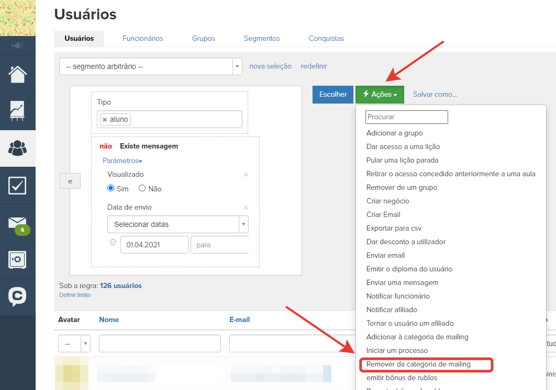Screen dimensions: 556x390
Task: Open the users group sidebar icon
Action: (x=17, y=148)
